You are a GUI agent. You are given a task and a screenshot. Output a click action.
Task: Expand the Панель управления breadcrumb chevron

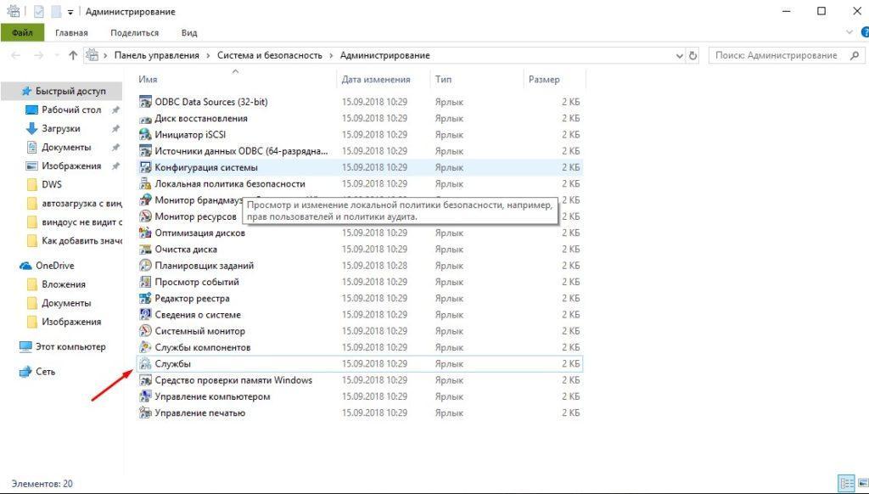pyautogui.click(x=208, y=55)
